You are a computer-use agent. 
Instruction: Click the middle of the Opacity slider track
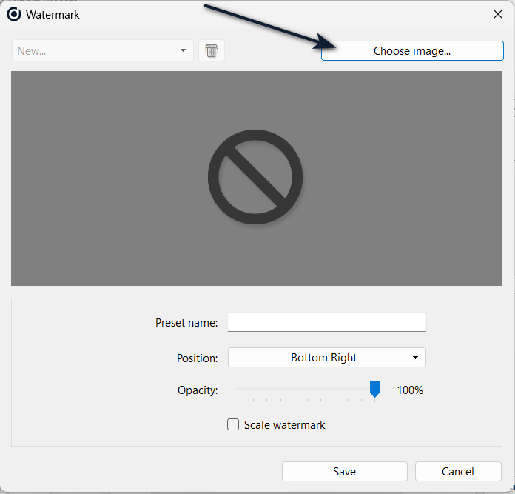pyautogui.click(x=305, y=388)
